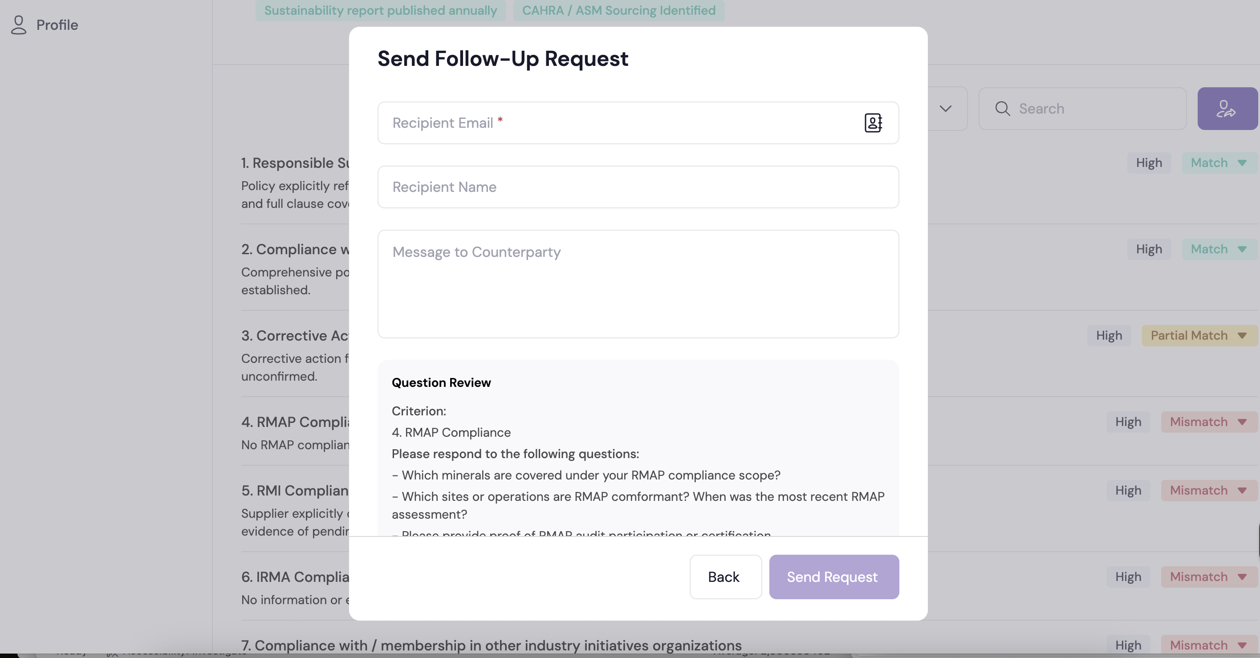Open the Match dropdown for Compliance criterion
Viewport: 1260px width, 658px height.
[1217, 249]
